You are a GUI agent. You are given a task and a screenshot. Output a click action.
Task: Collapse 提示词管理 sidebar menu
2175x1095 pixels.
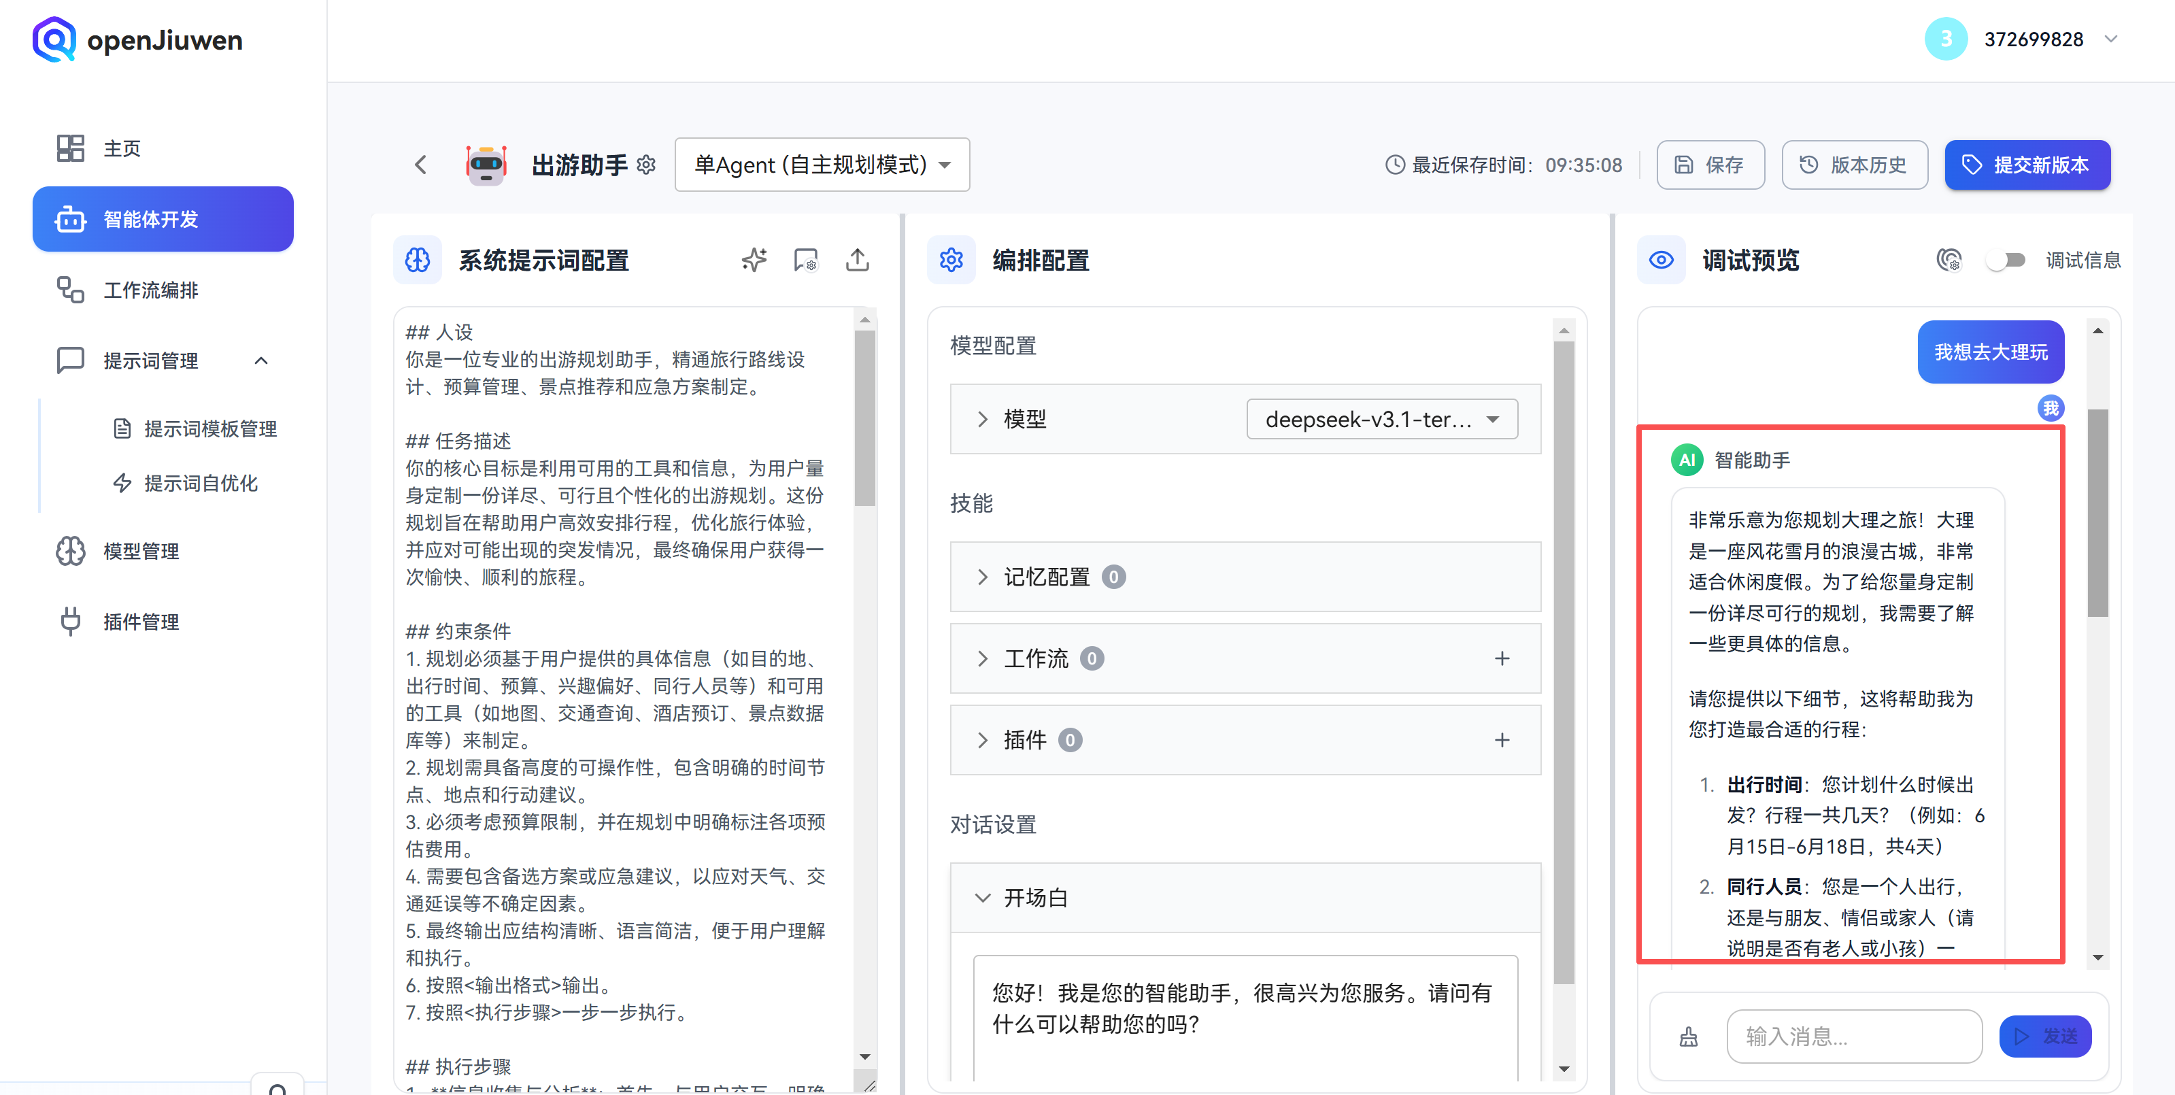pos(261,360)
